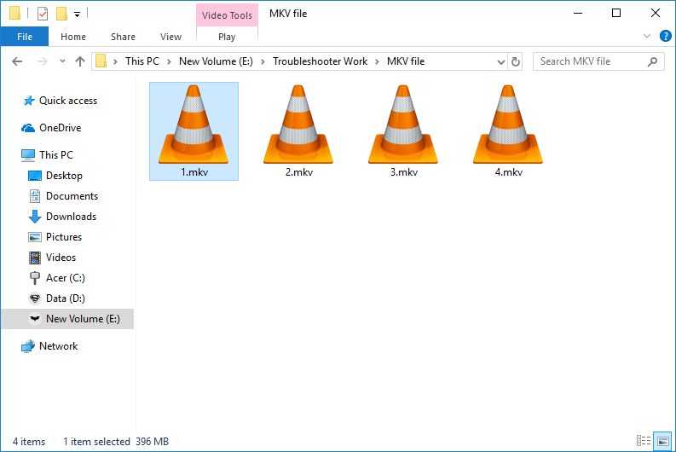Navigate to Troubleshooter Work in breadcrumb

320,61
